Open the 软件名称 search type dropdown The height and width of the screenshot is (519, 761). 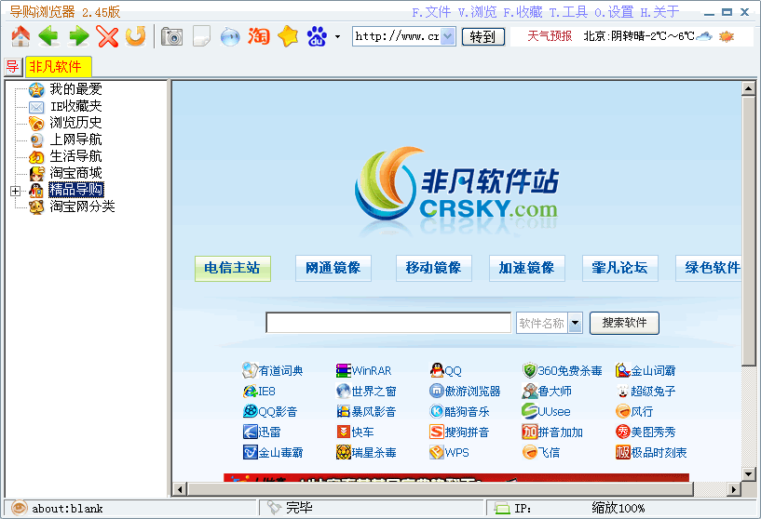coord(575,323)
